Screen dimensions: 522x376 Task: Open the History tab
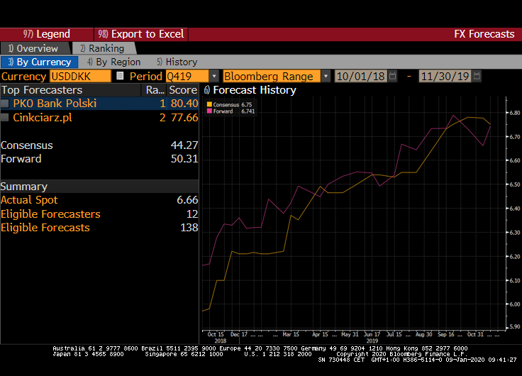pos(177,62)
